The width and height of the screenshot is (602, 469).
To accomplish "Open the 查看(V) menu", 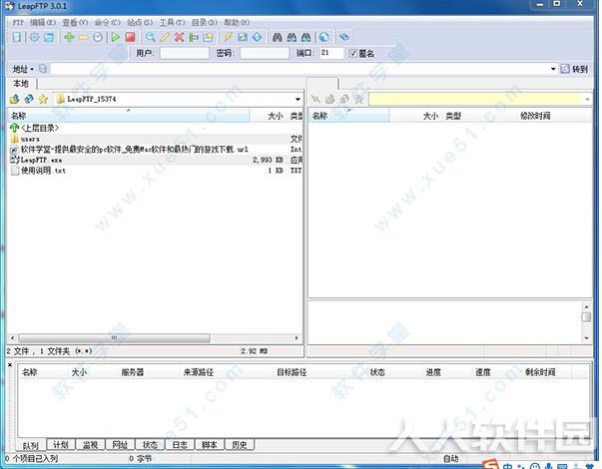I will (x=75, y=22).
